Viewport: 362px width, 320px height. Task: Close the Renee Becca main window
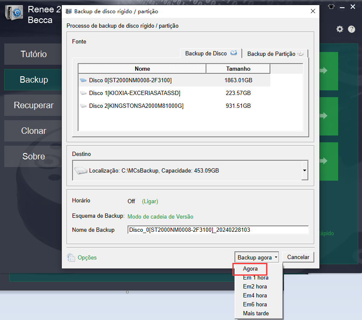click(x=353, y=7)
